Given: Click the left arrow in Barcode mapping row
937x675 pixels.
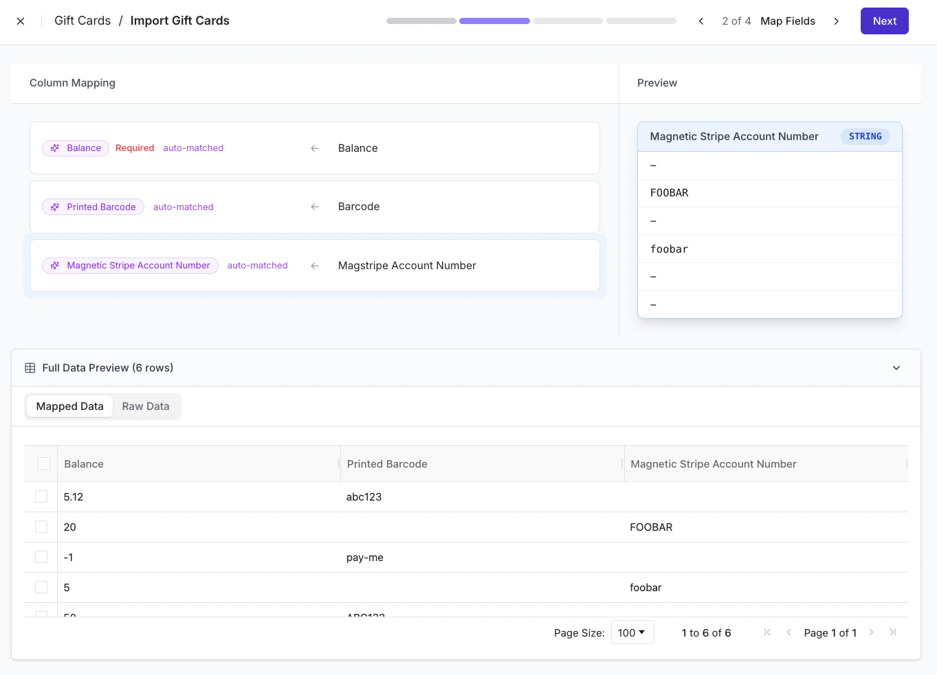Looking at the screenshot, I should (315, 207).
